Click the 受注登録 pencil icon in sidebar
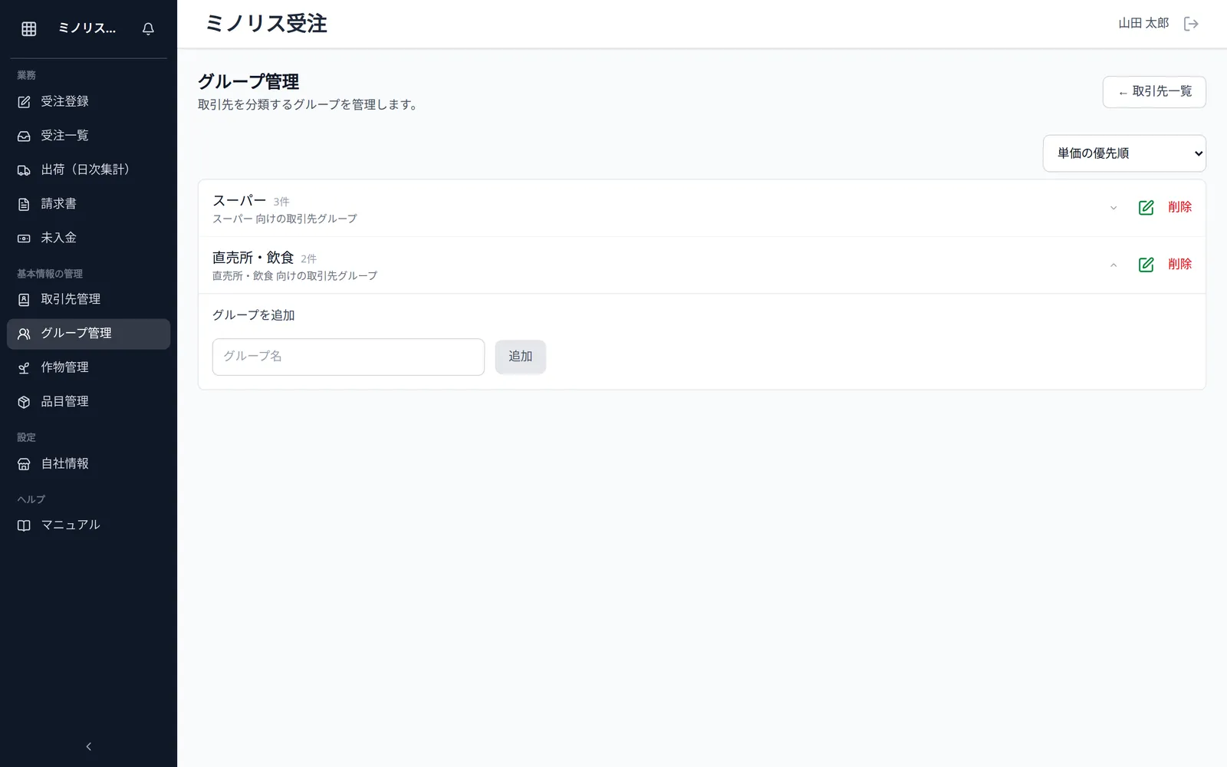The image size is (1227, 767). tap(24, 102)
